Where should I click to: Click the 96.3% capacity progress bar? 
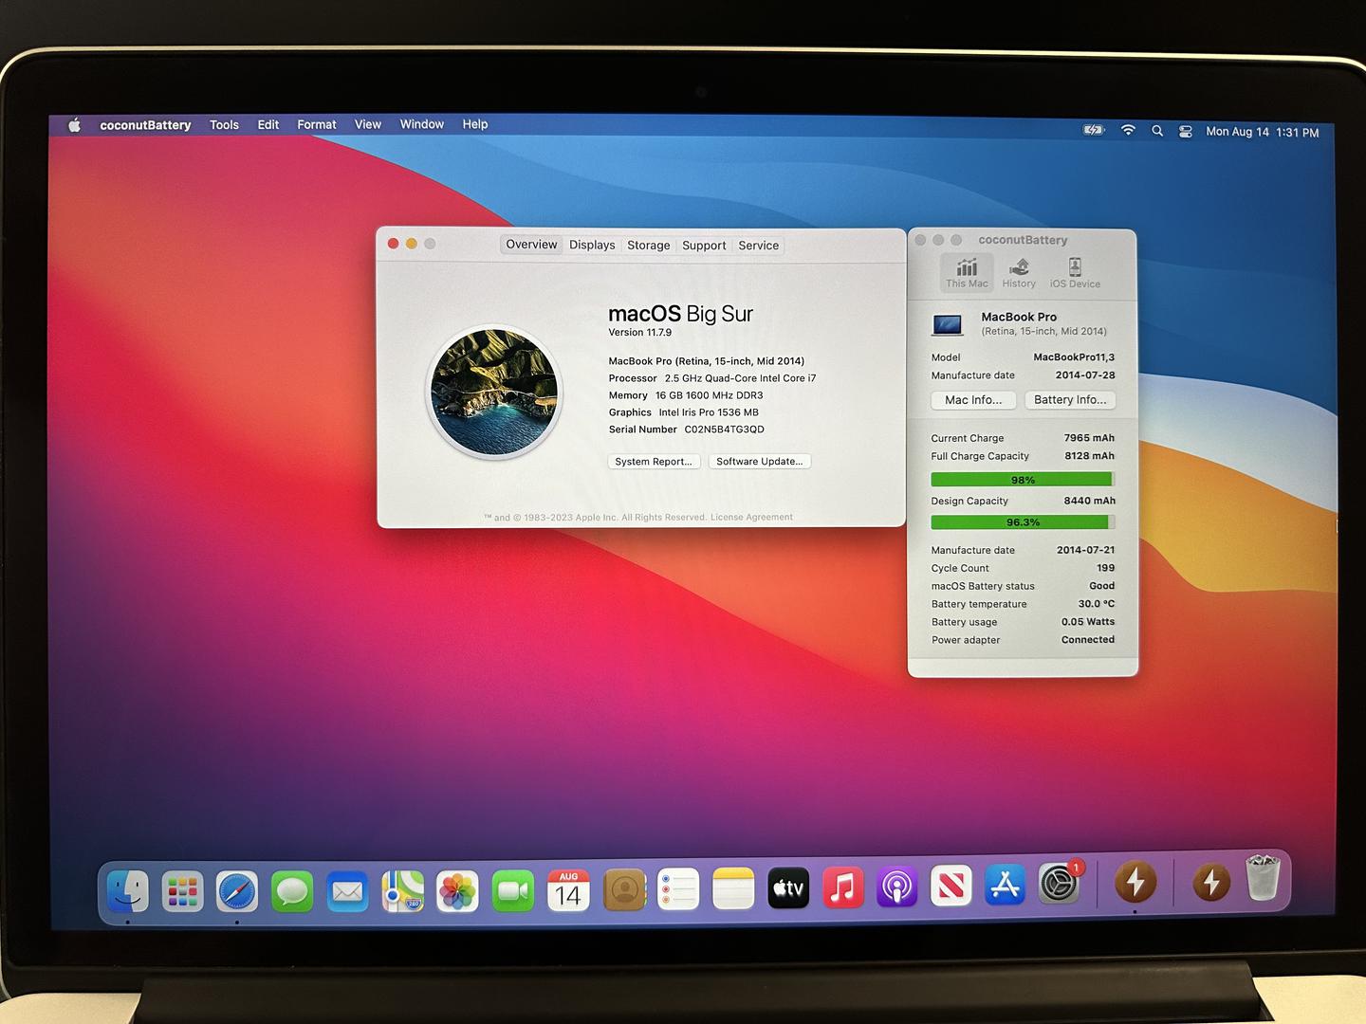click(x=1023, y=522)
